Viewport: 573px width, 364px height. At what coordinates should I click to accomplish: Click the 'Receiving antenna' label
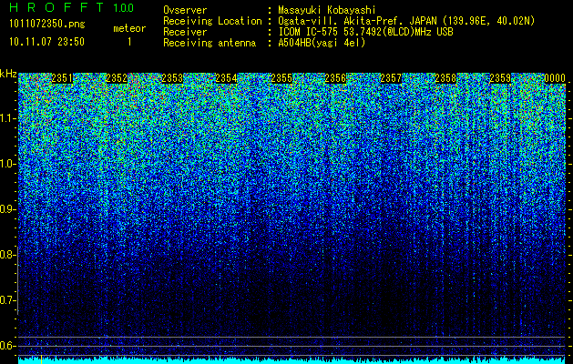coord(210,43)
